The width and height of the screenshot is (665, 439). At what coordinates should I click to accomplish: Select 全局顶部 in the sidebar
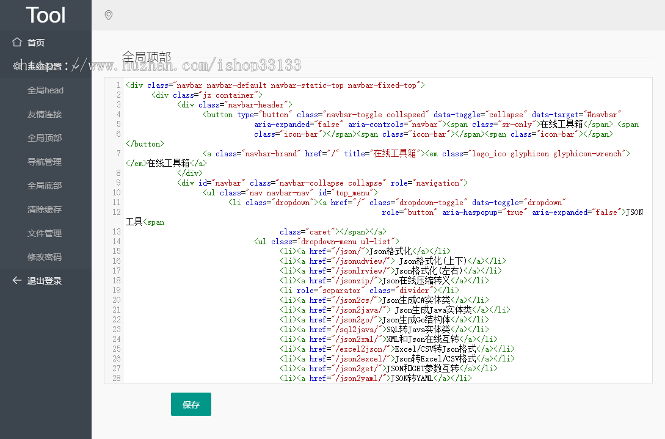pyautogui.click(x=46, y=138)
